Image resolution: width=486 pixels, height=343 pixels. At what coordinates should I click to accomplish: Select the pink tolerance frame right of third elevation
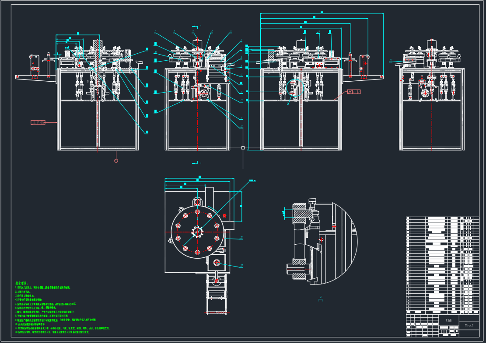click(353, 92)
